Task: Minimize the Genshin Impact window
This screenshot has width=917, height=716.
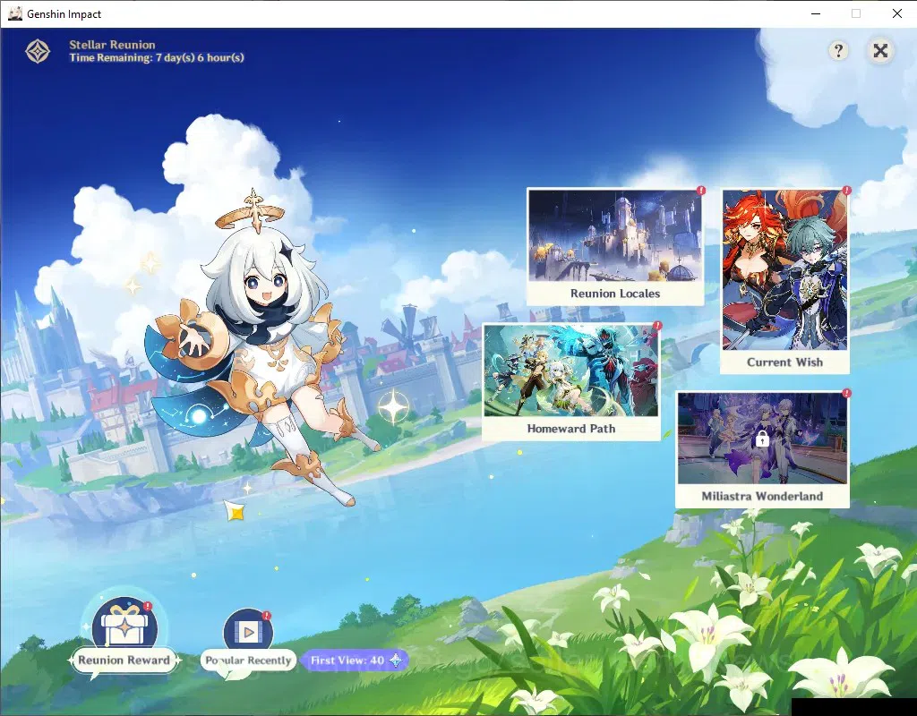Action: tap(816, 13)
